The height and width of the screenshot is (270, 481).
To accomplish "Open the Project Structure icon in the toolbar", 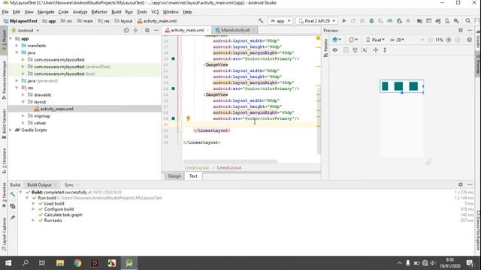I will pos(419,21).
